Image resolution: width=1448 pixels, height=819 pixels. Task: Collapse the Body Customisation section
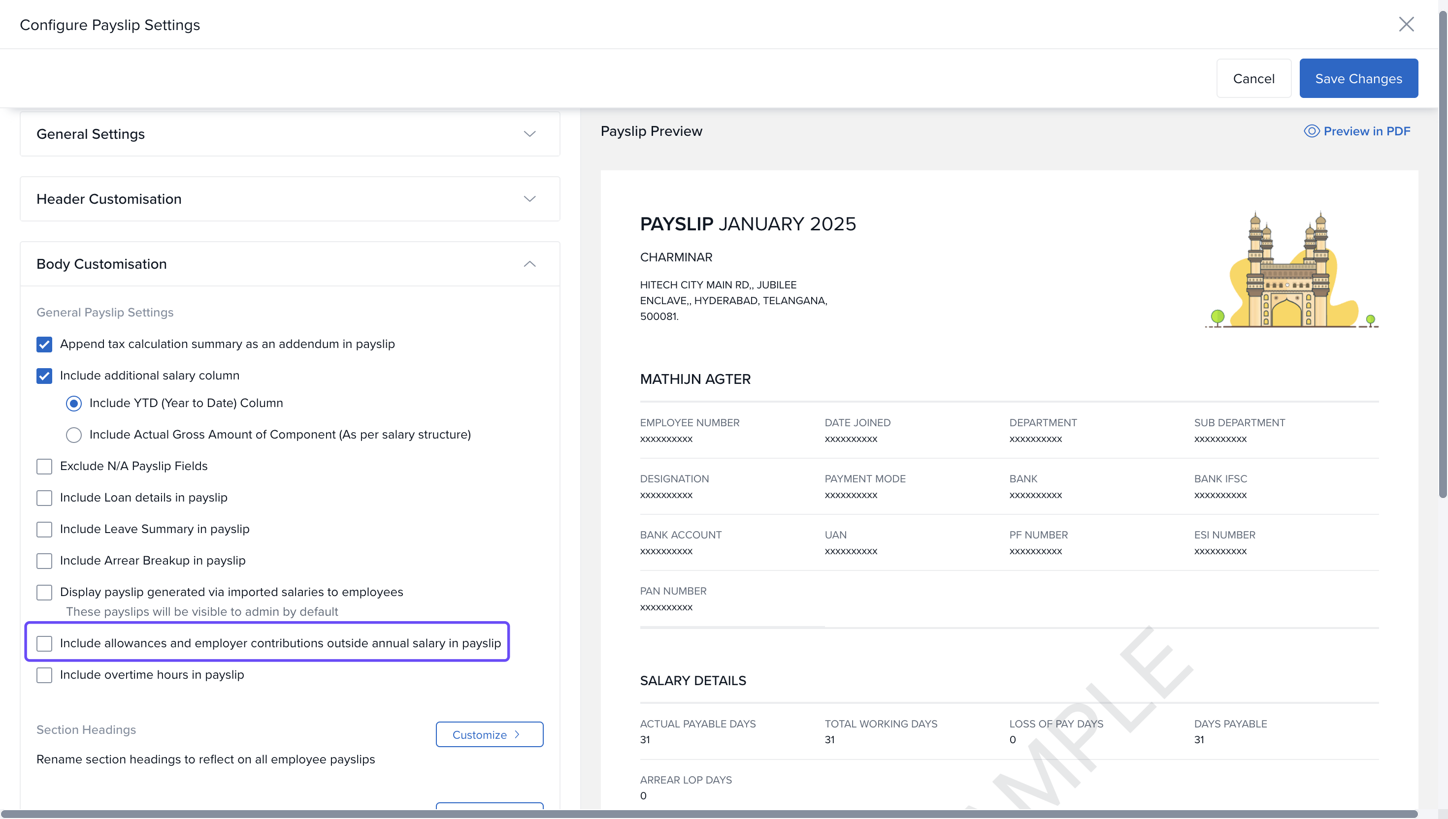(529, 264)
